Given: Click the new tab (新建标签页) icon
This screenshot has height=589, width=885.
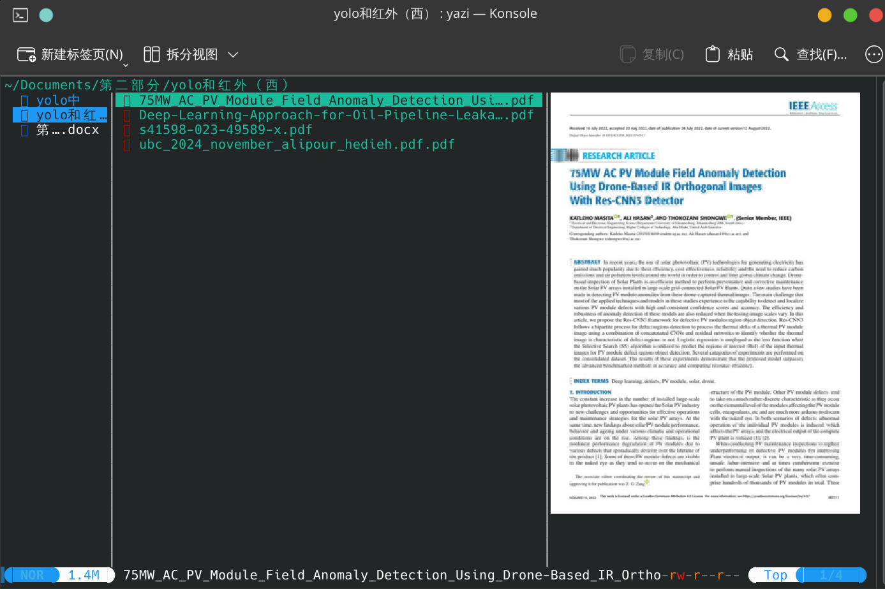Looking at the screenshot, I should coord(26,54).
